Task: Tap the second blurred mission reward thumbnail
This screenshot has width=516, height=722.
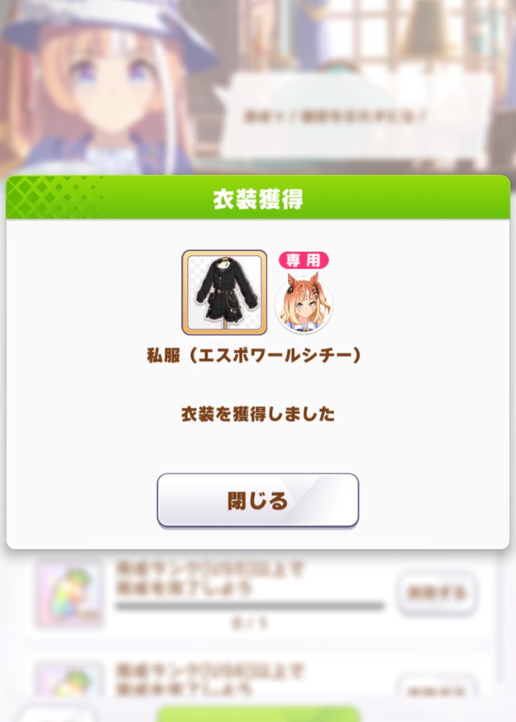Action: tap(69, 680)
